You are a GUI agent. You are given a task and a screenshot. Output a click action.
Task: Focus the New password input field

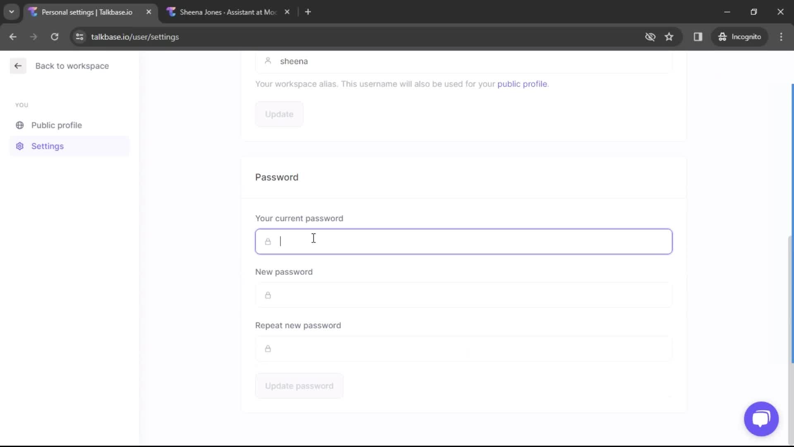point(463,295)
